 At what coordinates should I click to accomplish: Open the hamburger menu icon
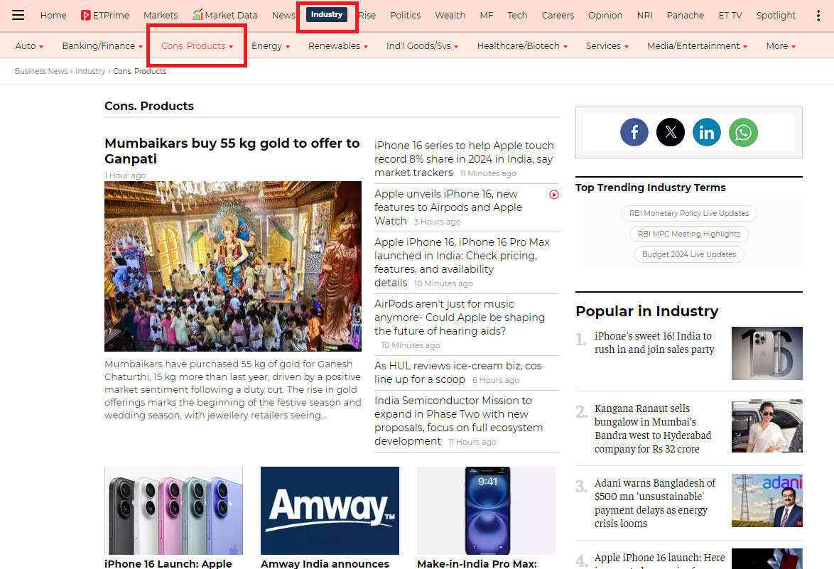18,15
